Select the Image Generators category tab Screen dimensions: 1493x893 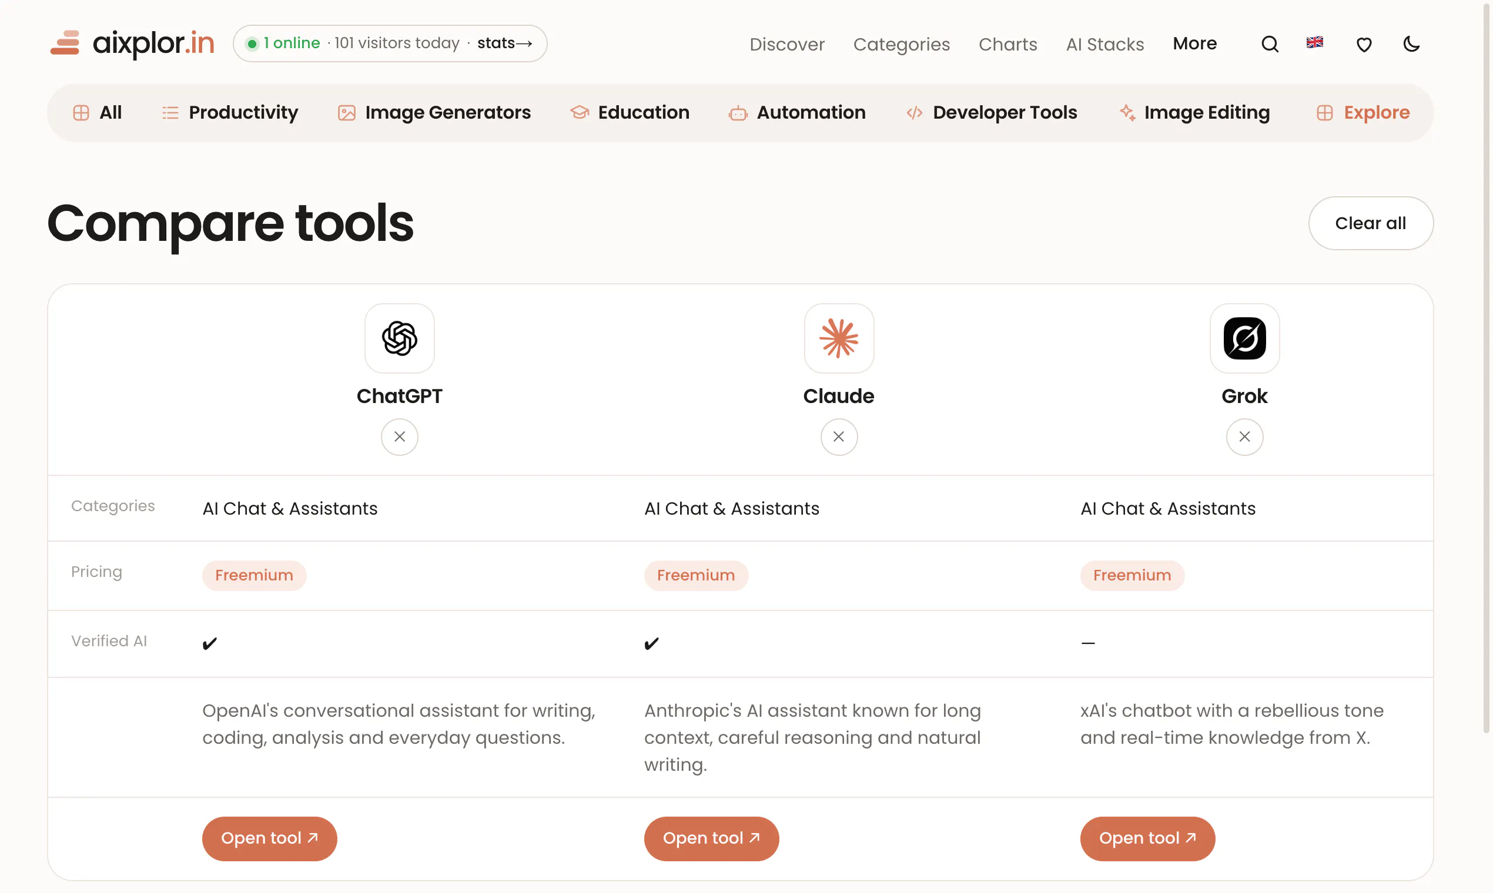(x=434, y=113)
